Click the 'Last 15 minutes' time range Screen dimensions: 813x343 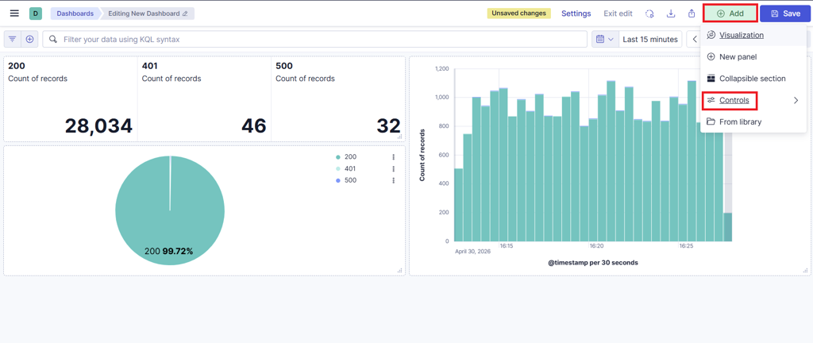coord(650,39)
